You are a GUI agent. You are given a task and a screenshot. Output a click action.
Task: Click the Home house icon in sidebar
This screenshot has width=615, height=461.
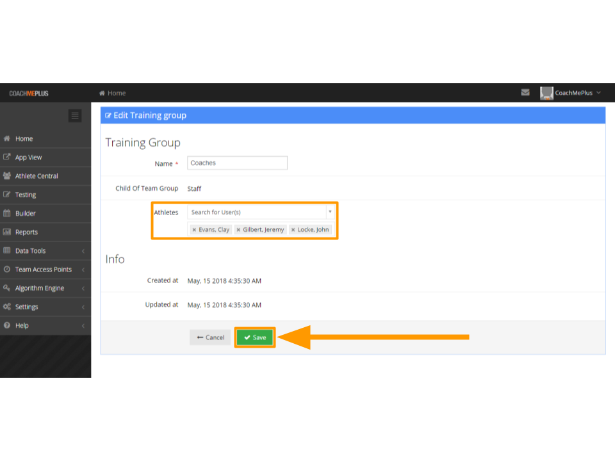pos(6,138)
